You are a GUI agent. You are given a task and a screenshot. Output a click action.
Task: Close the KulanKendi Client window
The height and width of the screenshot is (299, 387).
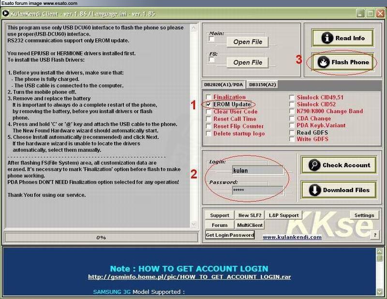point(380,14)
